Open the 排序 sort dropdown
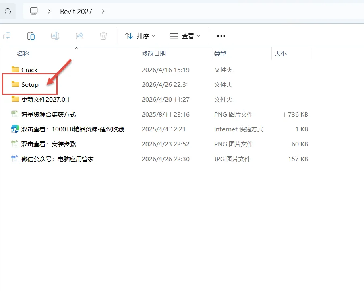The height and width of the screenshot is (291, 364). point(140,36)
